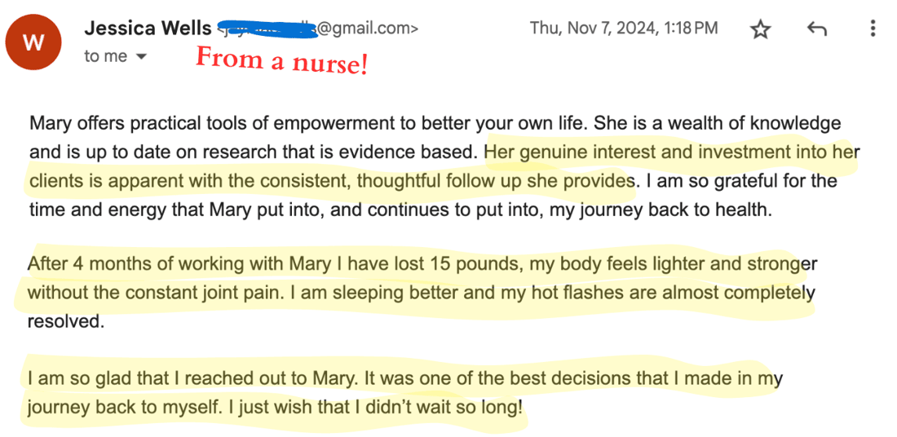Click the red W sender avatar
This screenshot has height=437, width=897.
[x=33, y=43]
